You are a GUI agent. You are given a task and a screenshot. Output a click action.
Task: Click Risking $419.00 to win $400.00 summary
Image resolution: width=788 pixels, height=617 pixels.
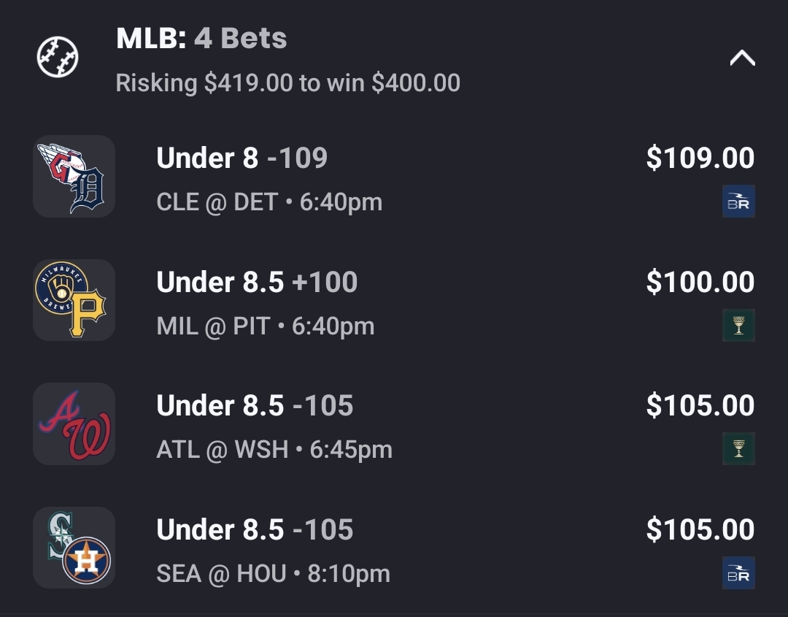pyautogui.click(x=287, y=83)
